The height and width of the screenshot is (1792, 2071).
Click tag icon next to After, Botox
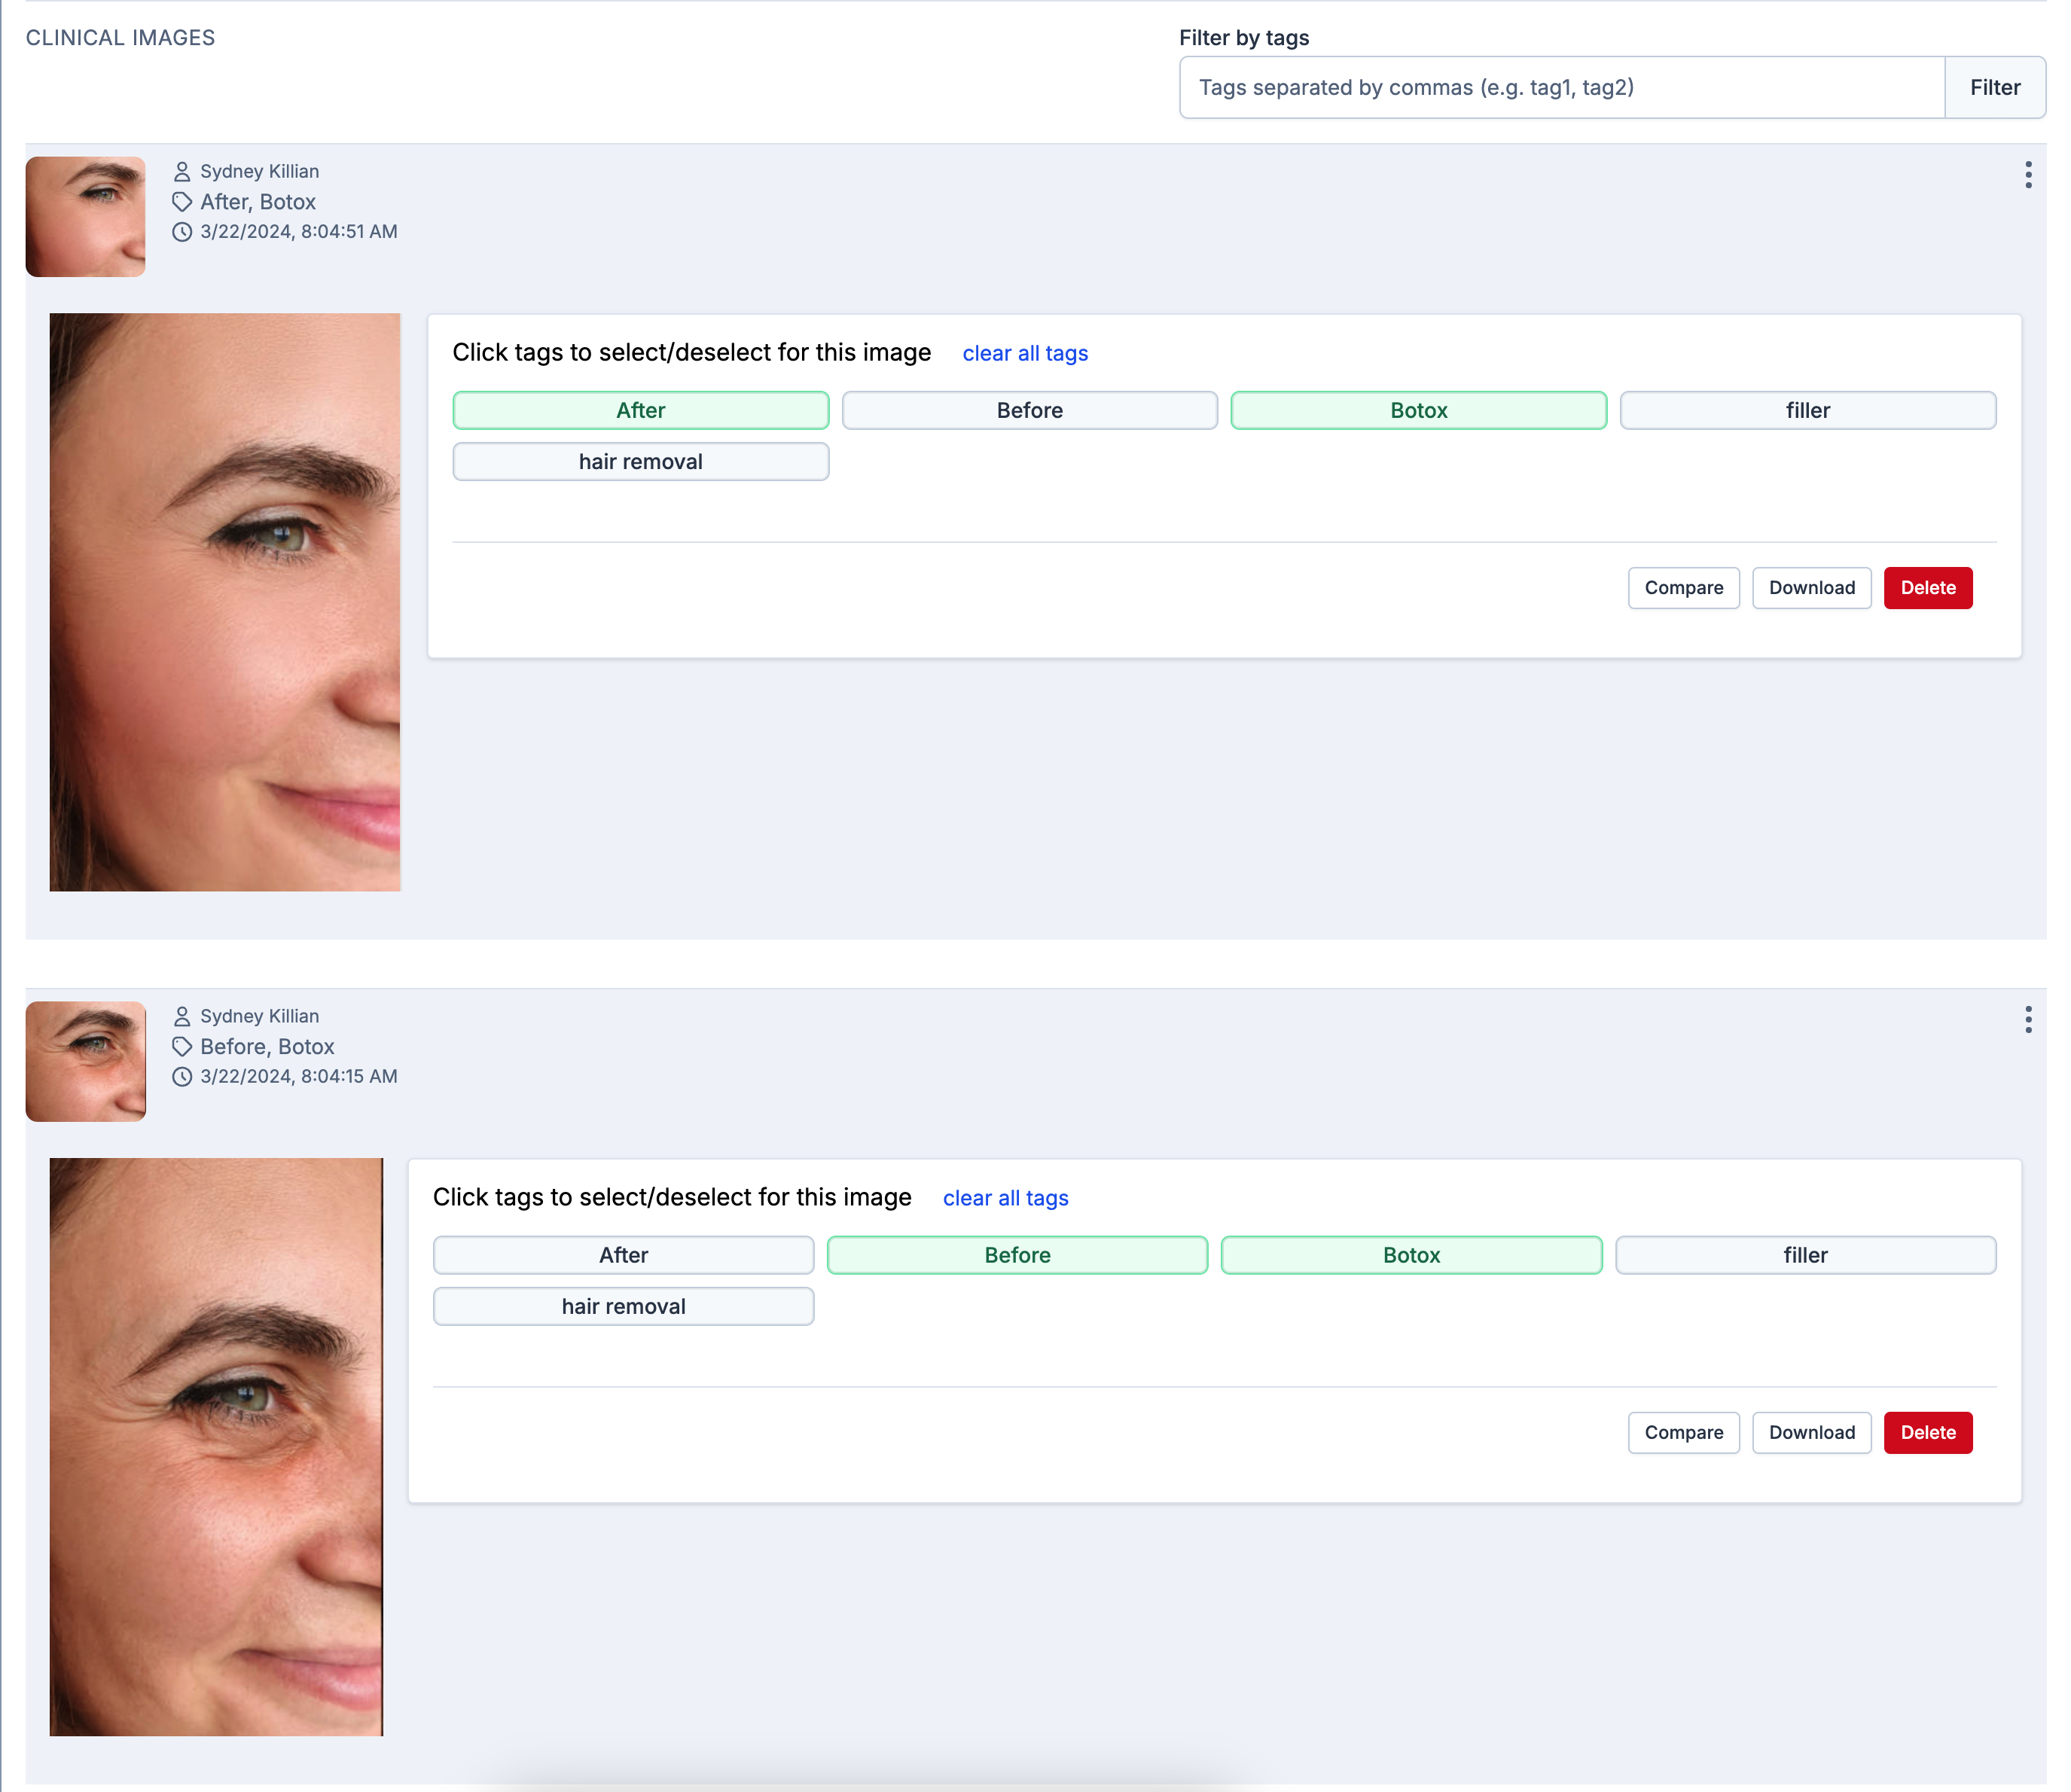click(x=182, y=202)
